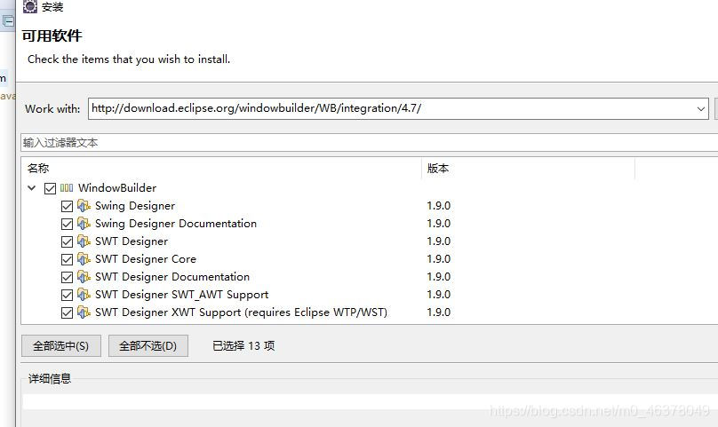Click the 全部选中(S) button

[x=61, y=346]
